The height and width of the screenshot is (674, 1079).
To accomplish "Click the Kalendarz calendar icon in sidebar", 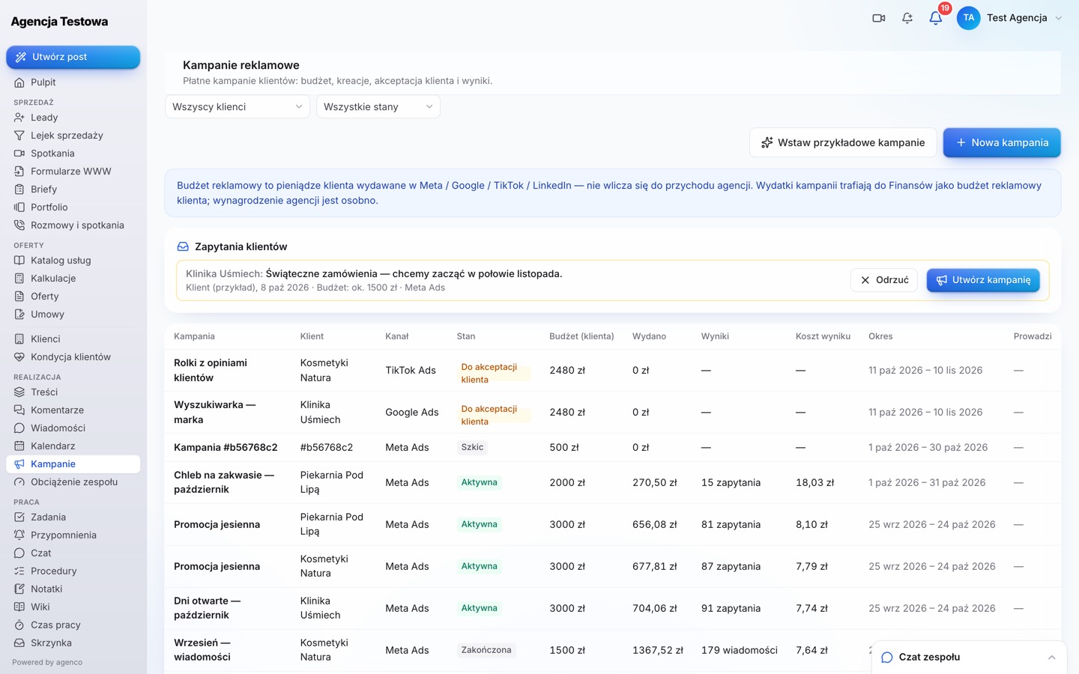I will tap(19, 446).
